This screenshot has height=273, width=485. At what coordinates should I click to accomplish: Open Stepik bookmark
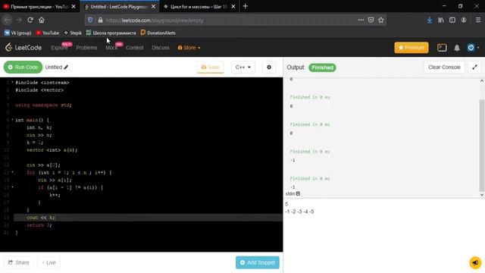[x=73, y=33]
